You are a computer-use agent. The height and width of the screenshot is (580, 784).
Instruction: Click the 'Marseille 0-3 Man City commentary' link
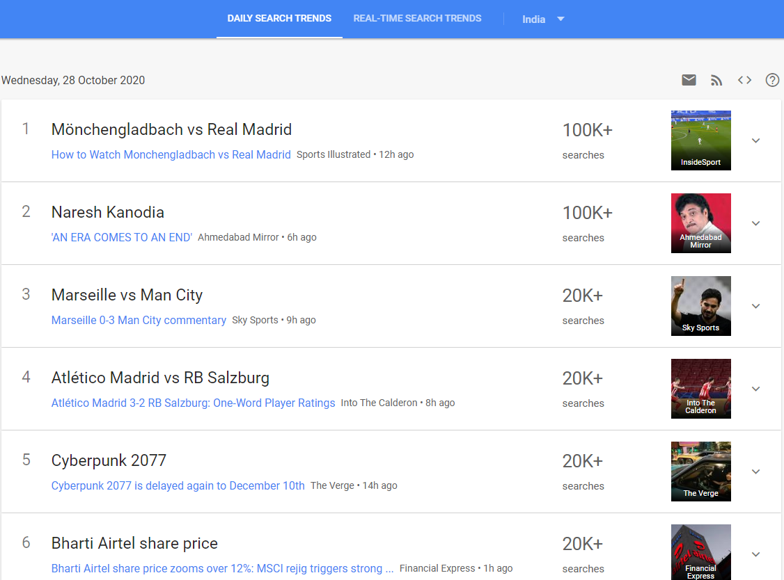click(139, 320)
